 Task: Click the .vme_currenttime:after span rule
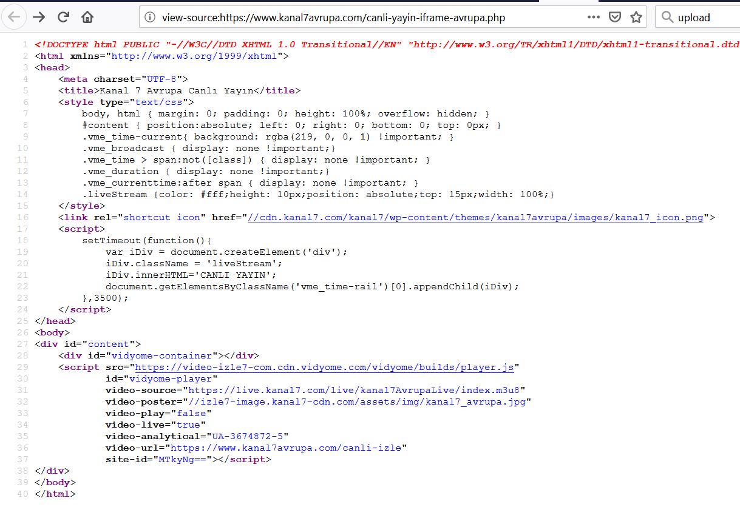[x=250, y=183]
